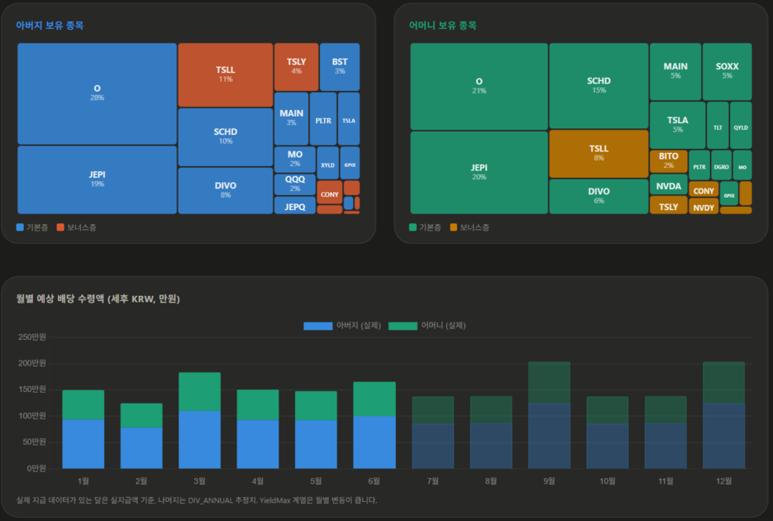Image resolution: width=773 pixels, height=521 pixels.
Task: Click the MO tile in mother's treemap
Action: [x=742, y=165]
